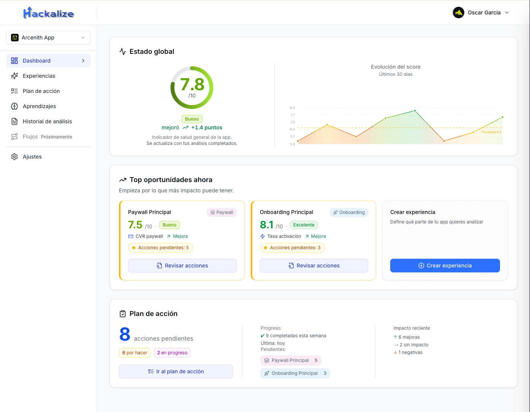Click the 'Promedio 6.5' chart label

[x=491, y=132]
